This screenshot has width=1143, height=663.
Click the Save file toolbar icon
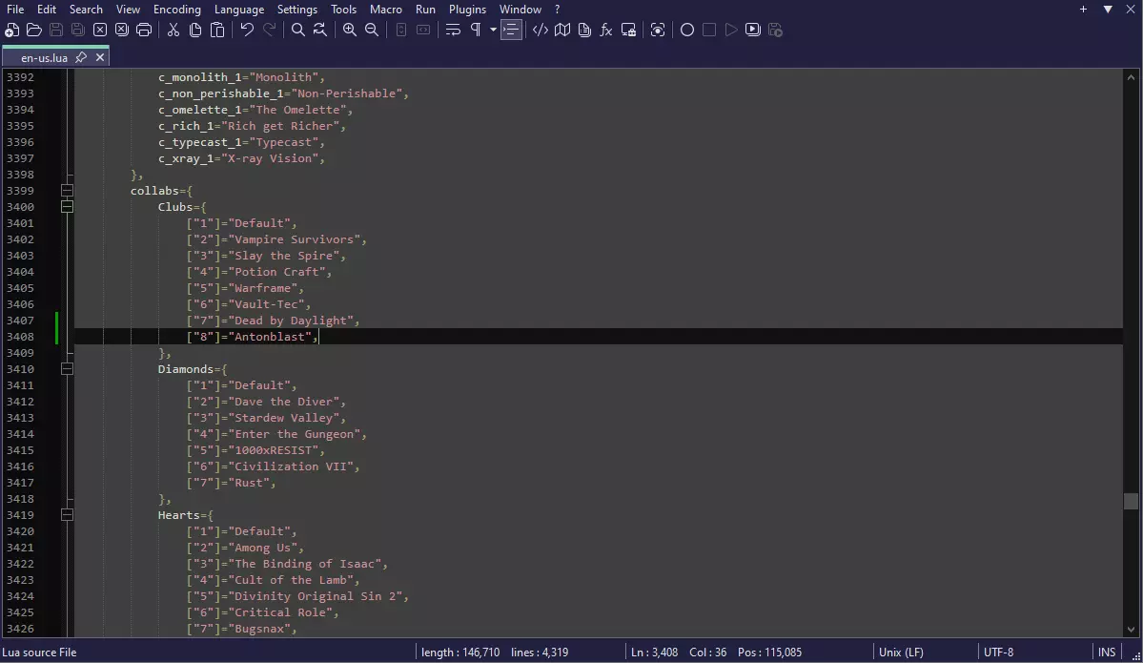coord(56,30)
